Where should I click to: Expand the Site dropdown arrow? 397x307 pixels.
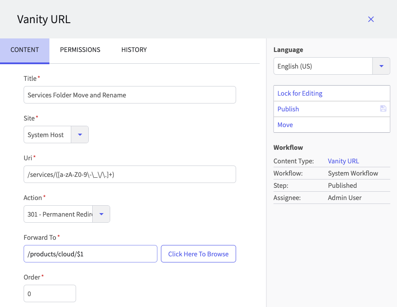click(80, 135)
